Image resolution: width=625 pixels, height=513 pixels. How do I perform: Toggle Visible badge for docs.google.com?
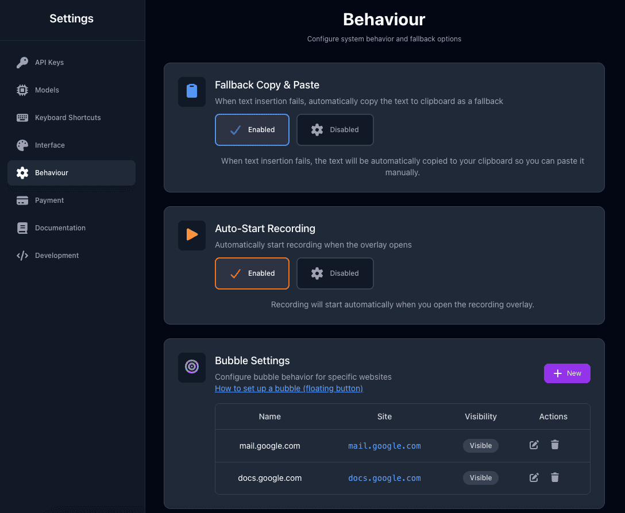(481, 478)
